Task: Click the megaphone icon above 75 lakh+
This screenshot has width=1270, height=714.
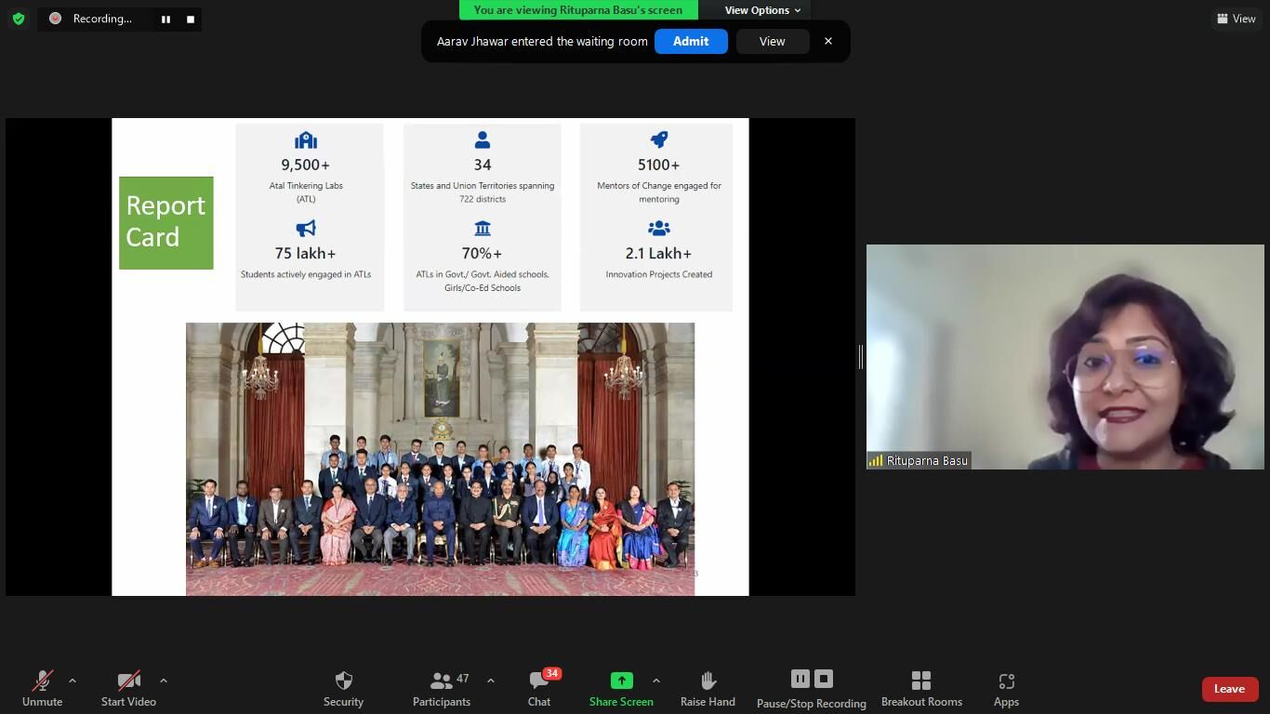Action: tap(306, 228)
